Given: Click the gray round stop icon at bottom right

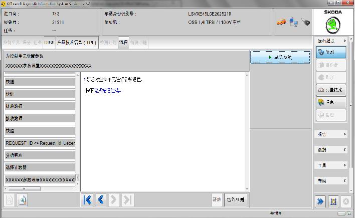Looking at the screenshot, I should 346,201.
